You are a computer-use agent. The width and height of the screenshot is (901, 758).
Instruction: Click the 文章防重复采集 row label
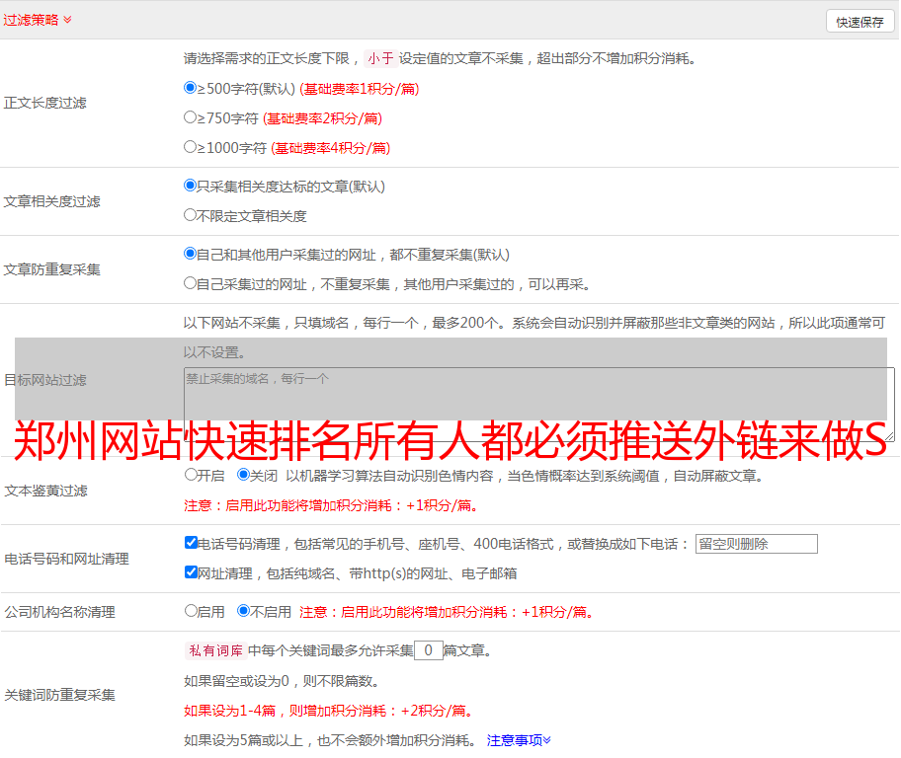tap(51, 269)
